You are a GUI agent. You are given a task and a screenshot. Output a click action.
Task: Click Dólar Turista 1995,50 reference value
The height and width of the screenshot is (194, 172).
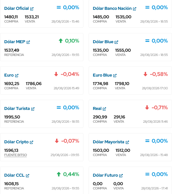pyautogui.click(x=12, y=117)
